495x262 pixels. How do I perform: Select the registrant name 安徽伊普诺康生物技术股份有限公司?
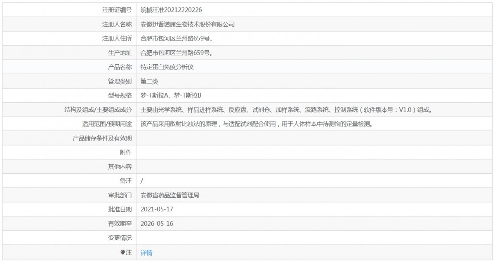188,24
